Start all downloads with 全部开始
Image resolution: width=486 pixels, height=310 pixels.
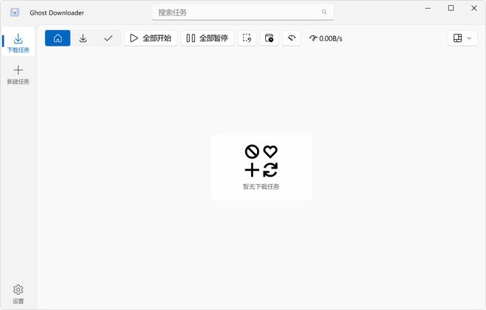click(x=151, y=38)
